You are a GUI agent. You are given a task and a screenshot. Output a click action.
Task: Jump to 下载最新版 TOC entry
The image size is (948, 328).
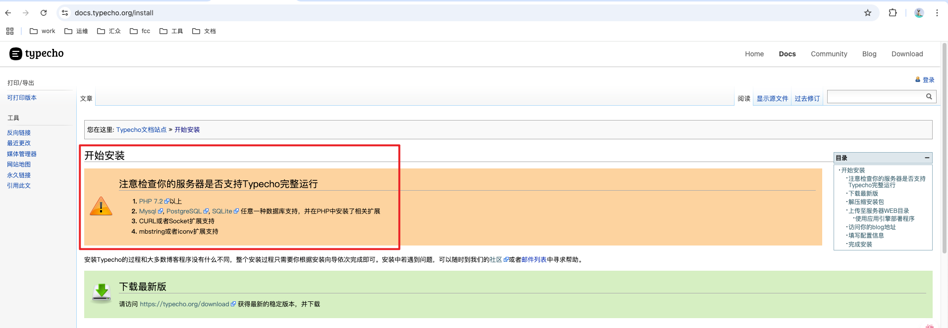[863, 194]
